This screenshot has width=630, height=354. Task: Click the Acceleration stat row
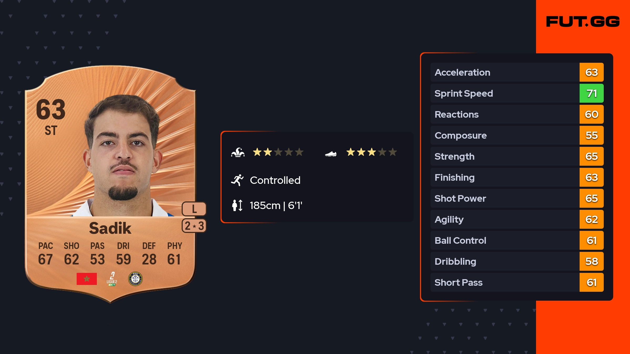coord(504,72)
